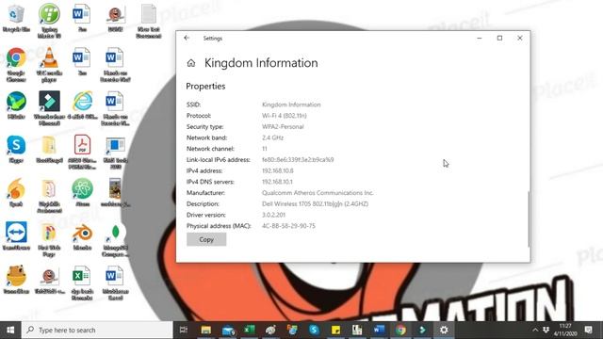
Task: Click the IPv4 DNS servers value 192.168.10.1
Action: (277, 182)
